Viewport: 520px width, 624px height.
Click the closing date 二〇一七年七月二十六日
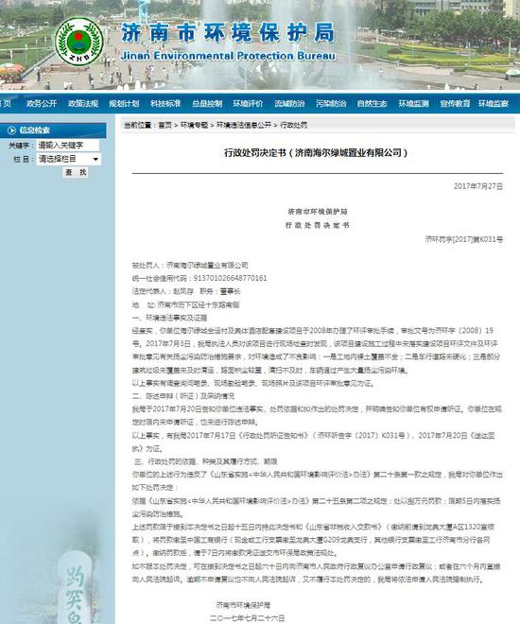click(x=247, y=618)
